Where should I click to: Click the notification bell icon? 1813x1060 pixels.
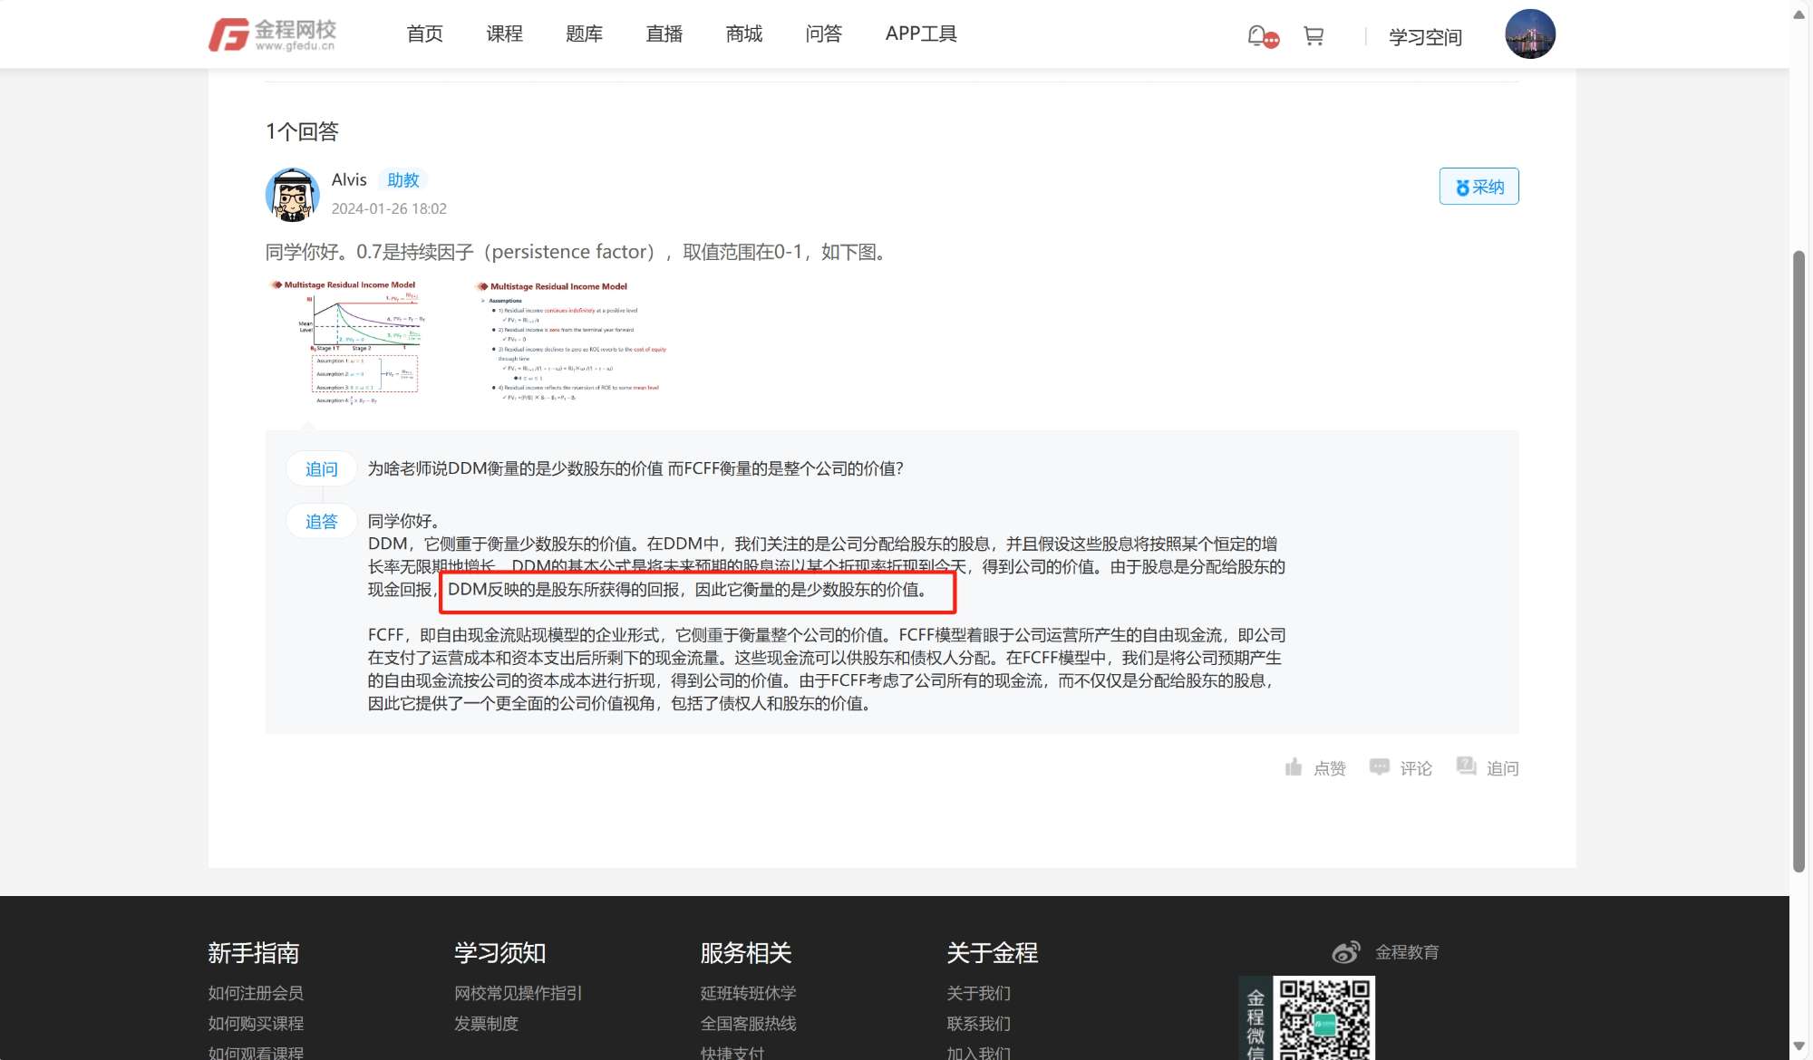pyautogui.click(x=1257, y=35)
